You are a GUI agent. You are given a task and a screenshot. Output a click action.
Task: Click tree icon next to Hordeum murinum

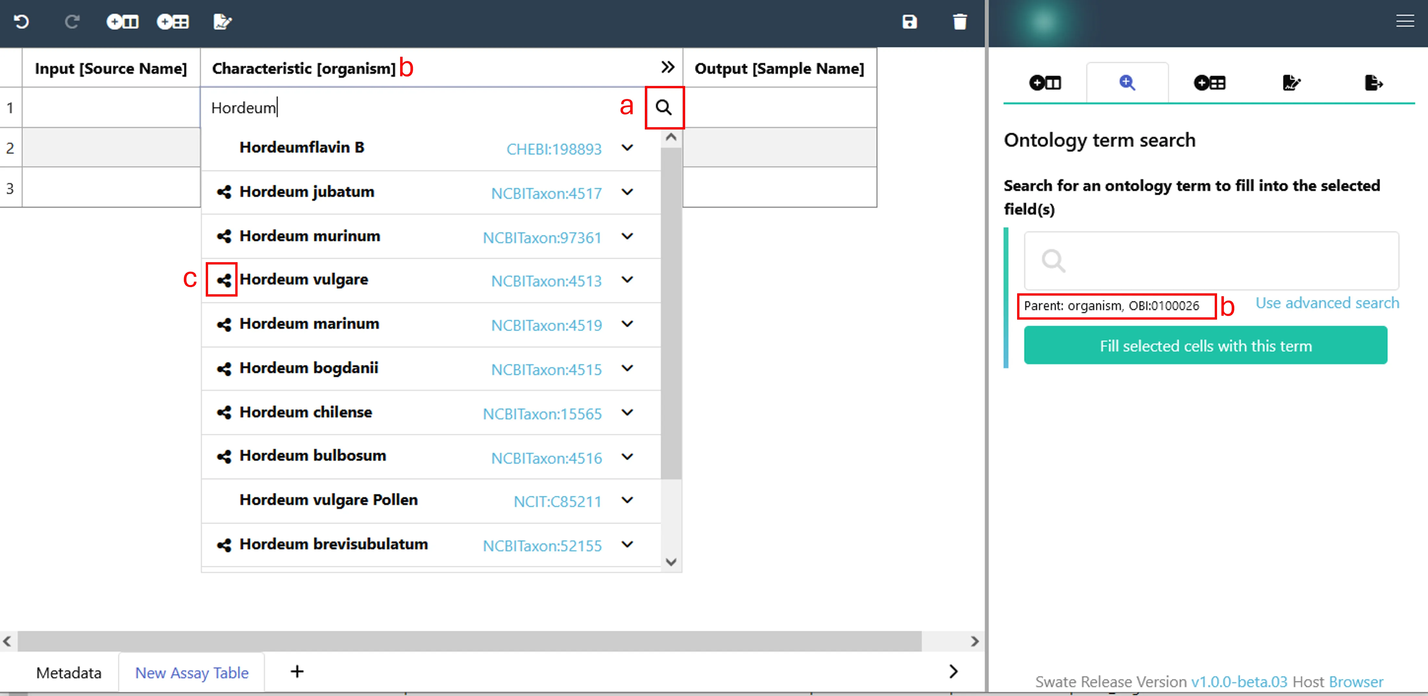(x=224, y=237)
